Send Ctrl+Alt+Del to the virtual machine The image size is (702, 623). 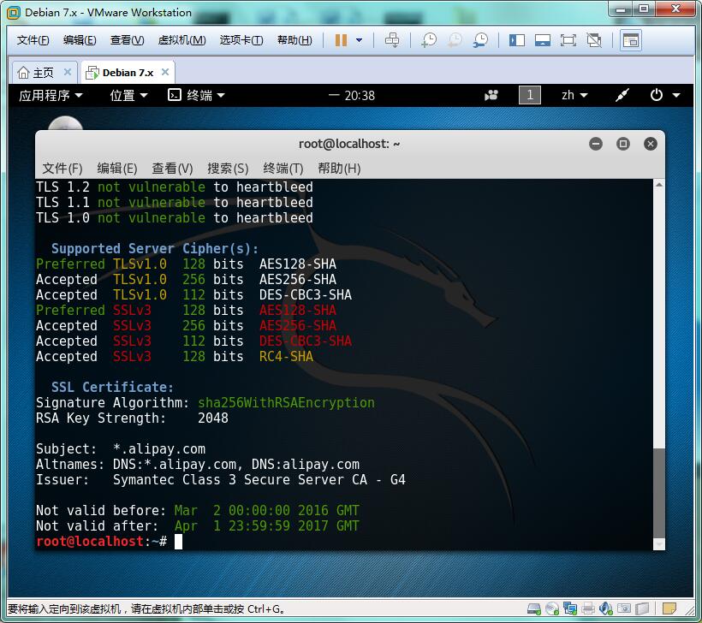pyautogui.click(x=392, y=40)
